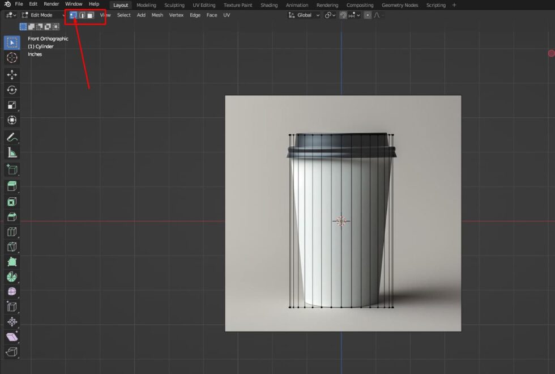555x374 pixels.
Task: Select the Move tool
Action: click(x=12, y=75)
